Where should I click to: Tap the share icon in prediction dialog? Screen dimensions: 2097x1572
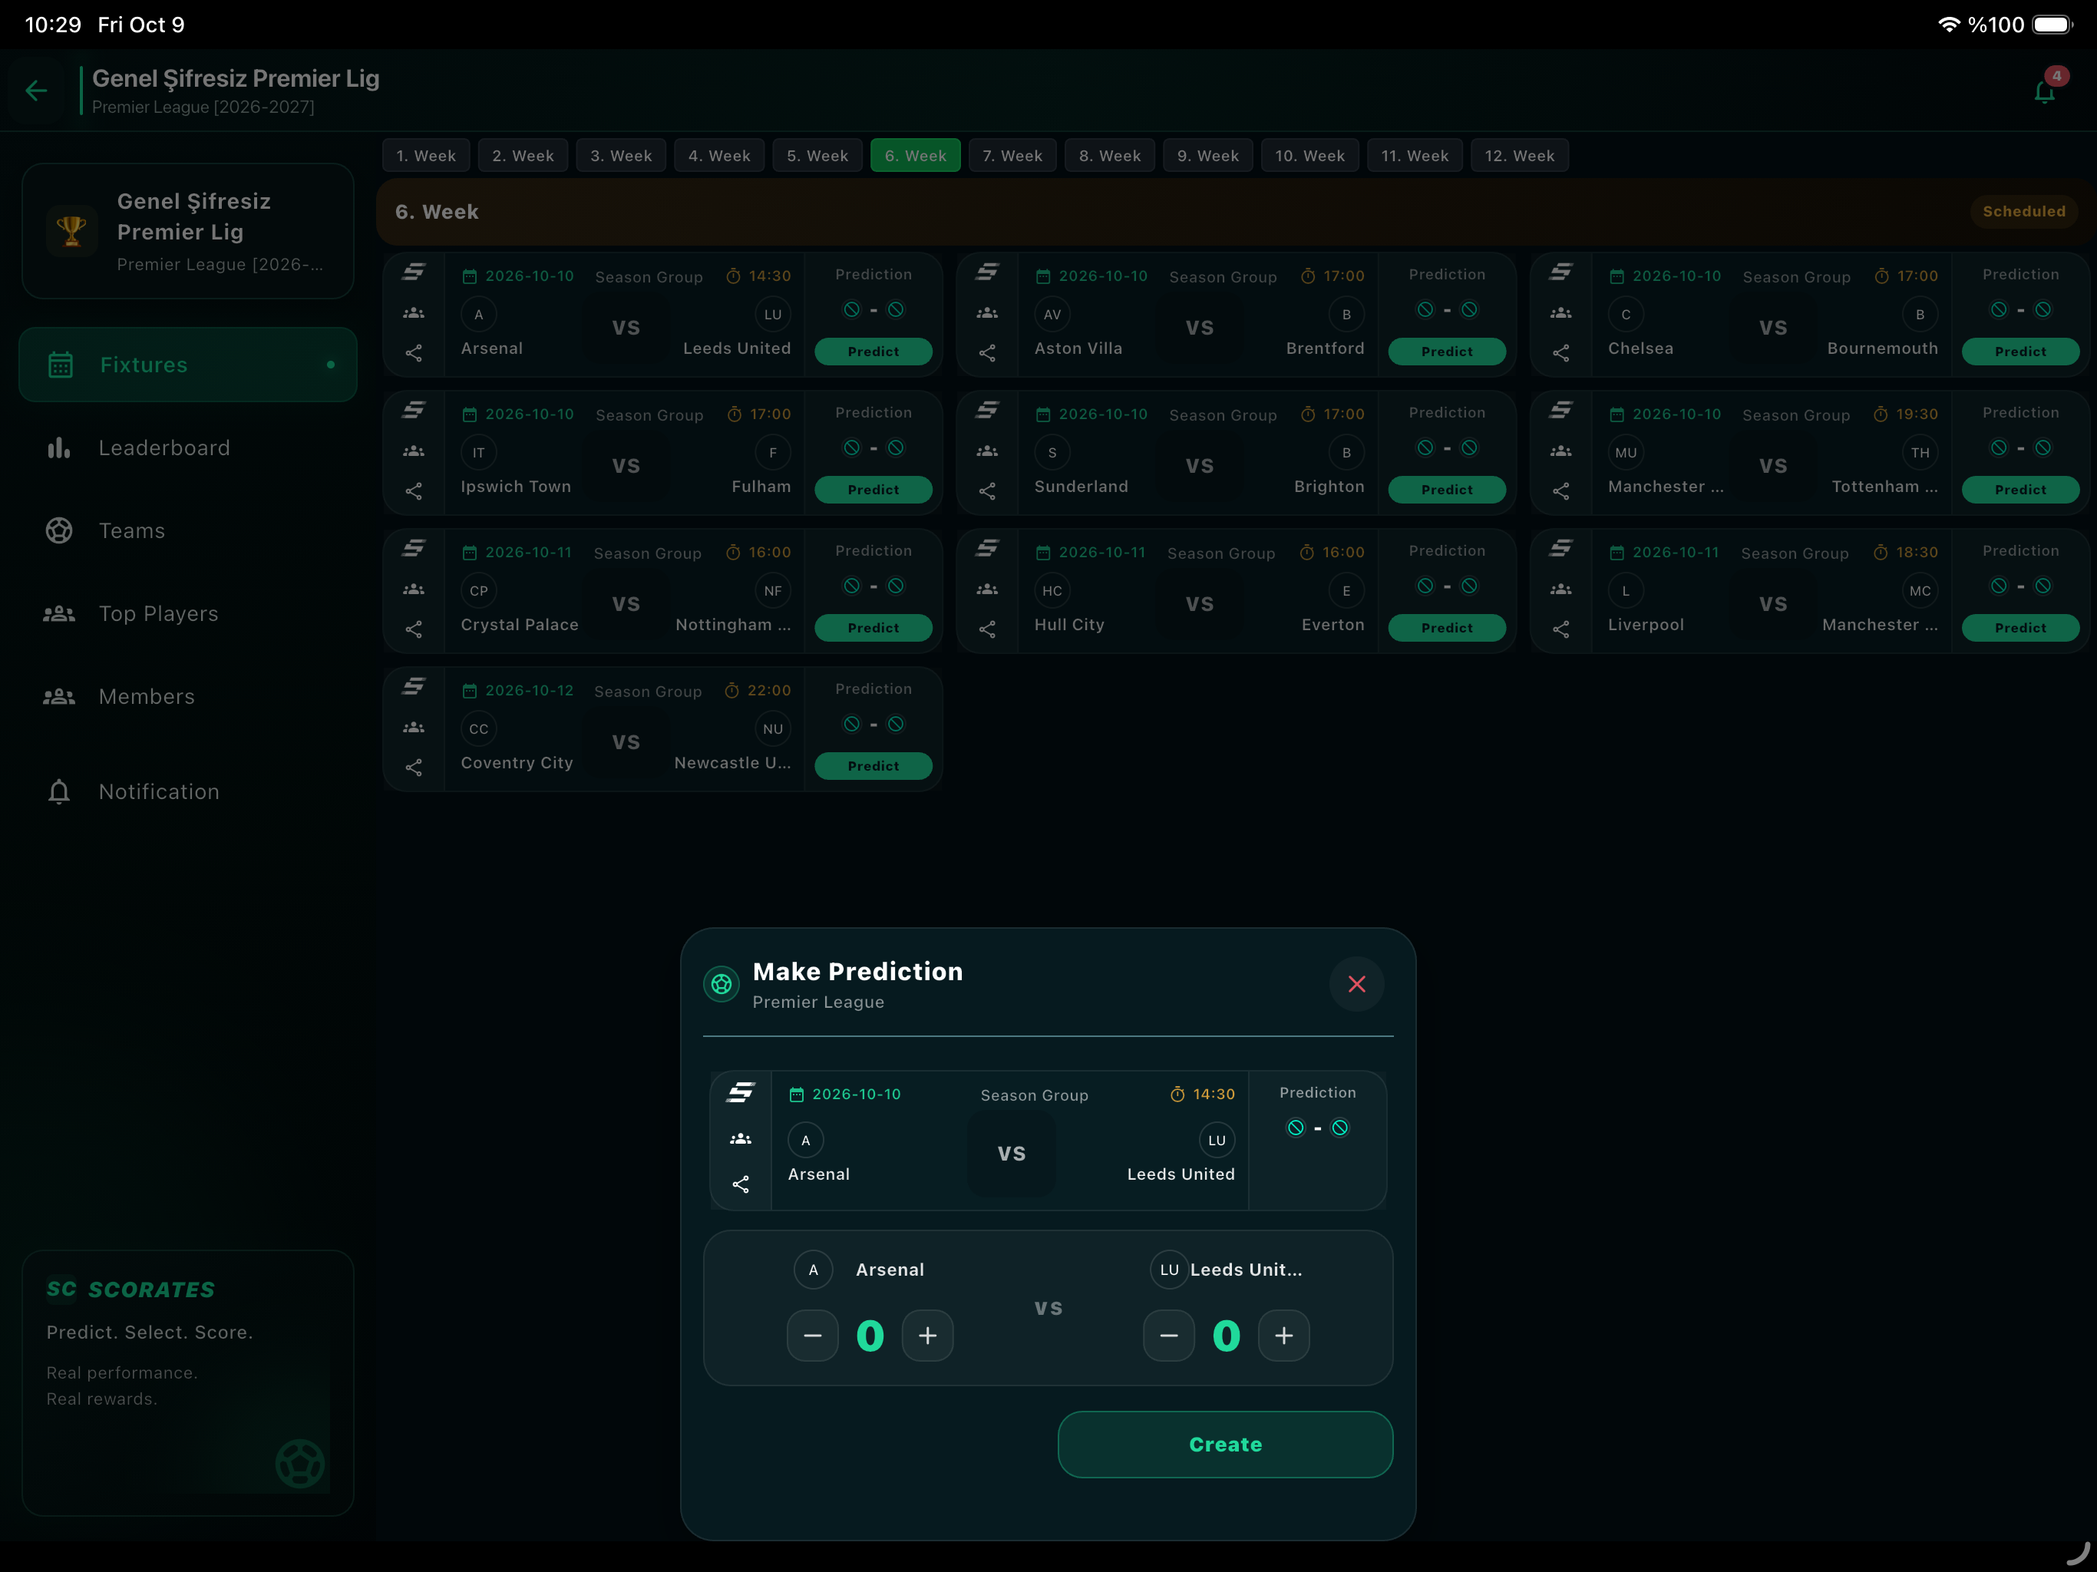(x=741, y=1184)
